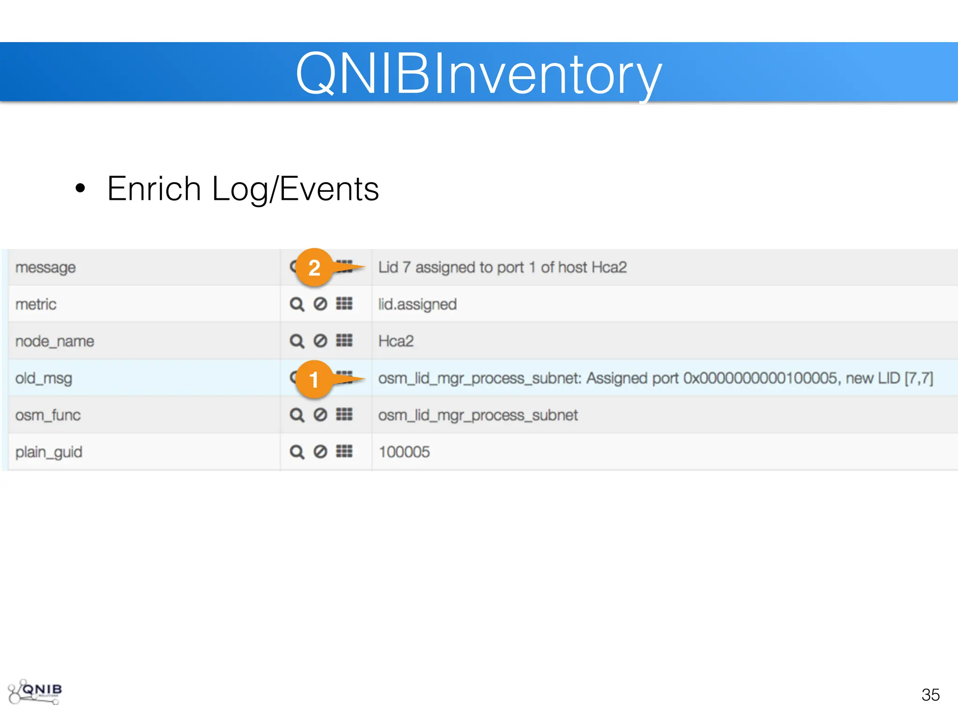This screenshot has height=719, width=958.
Task: Click magnifier icon in node_name row
Action: point(297,341)
